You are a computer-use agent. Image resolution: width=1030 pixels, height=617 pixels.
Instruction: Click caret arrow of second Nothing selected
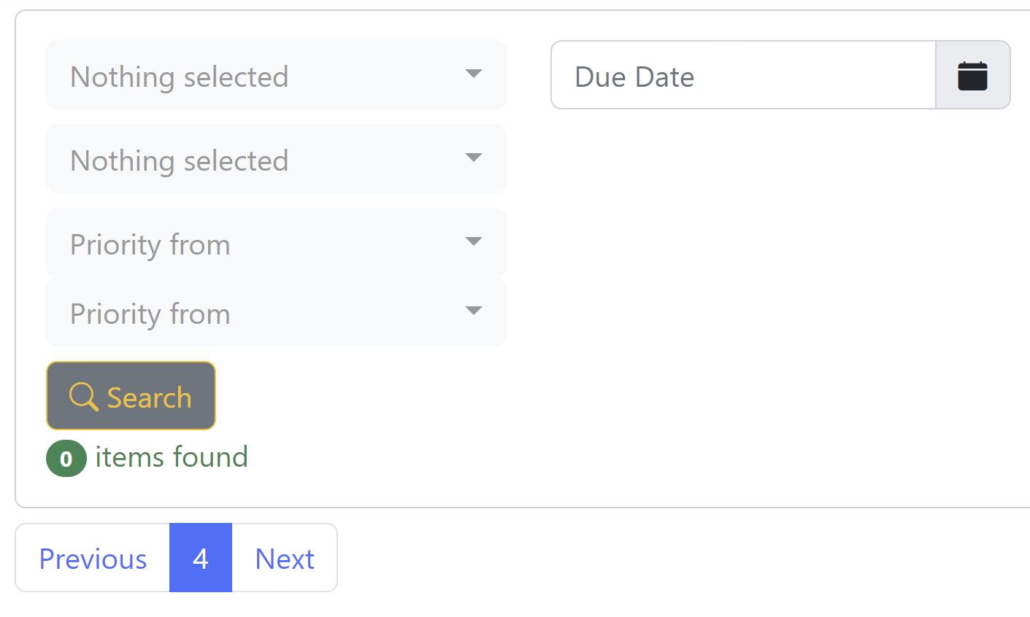(474, 158)
